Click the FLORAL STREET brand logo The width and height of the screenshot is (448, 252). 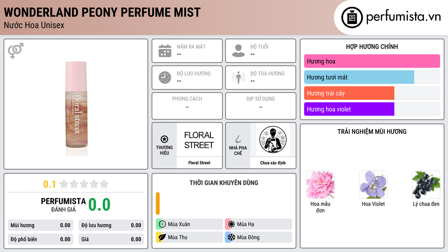199,140
